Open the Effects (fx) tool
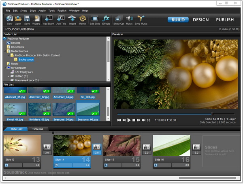 point(106,20)
